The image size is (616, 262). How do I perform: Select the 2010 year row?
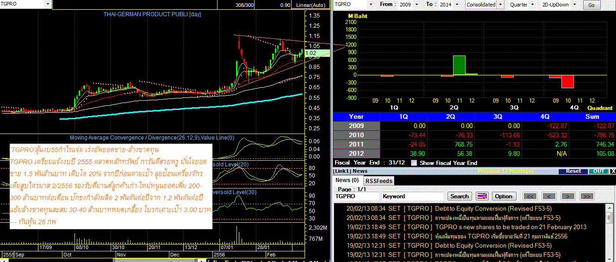pos(356,135)
